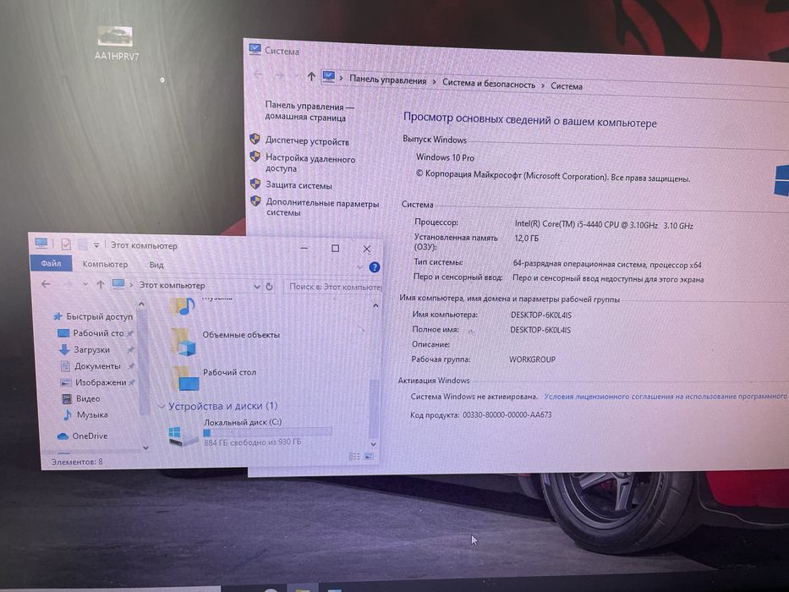Click navigation pane scroll up arrow
Image resolution: width=789 pixels, height=592 pixels.
point(141,304)
